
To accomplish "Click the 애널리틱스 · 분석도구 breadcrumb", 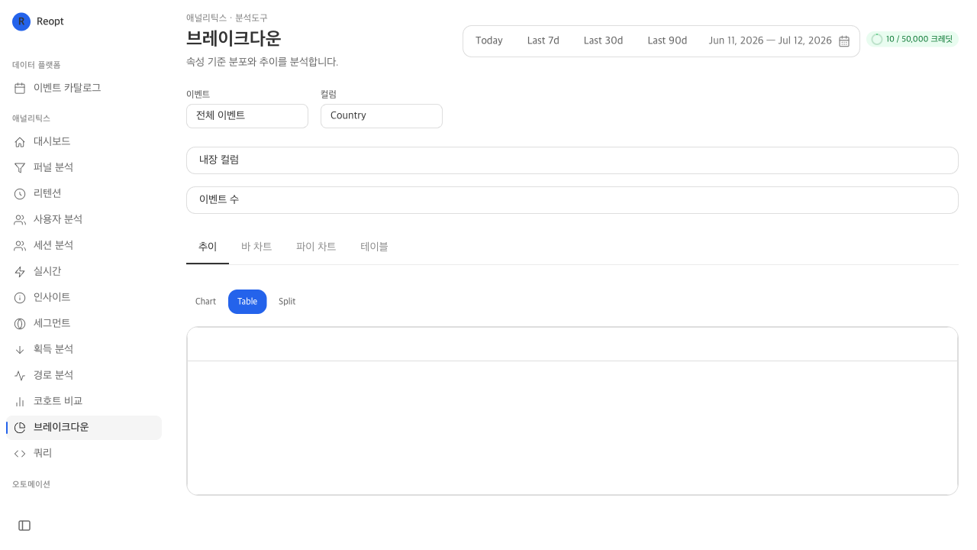I will click(227, 18).
